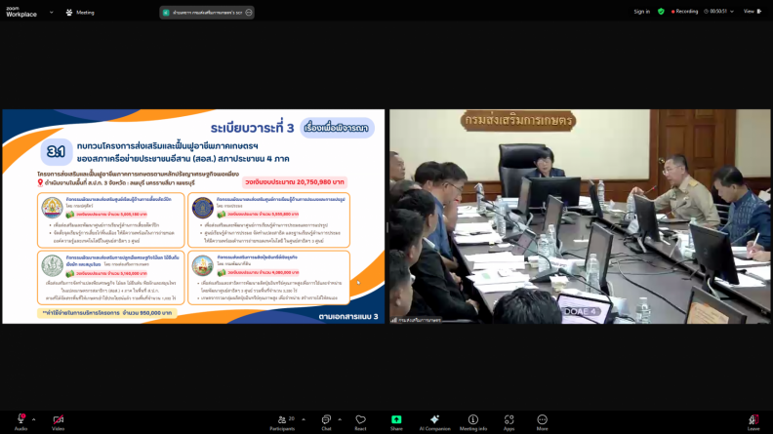This screenshot has width=773, height=434.
Task: Open the Apps panel
Action: point(509,421)
